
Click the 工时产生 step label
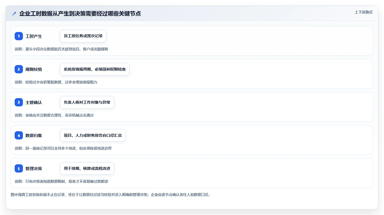[34, 36]
